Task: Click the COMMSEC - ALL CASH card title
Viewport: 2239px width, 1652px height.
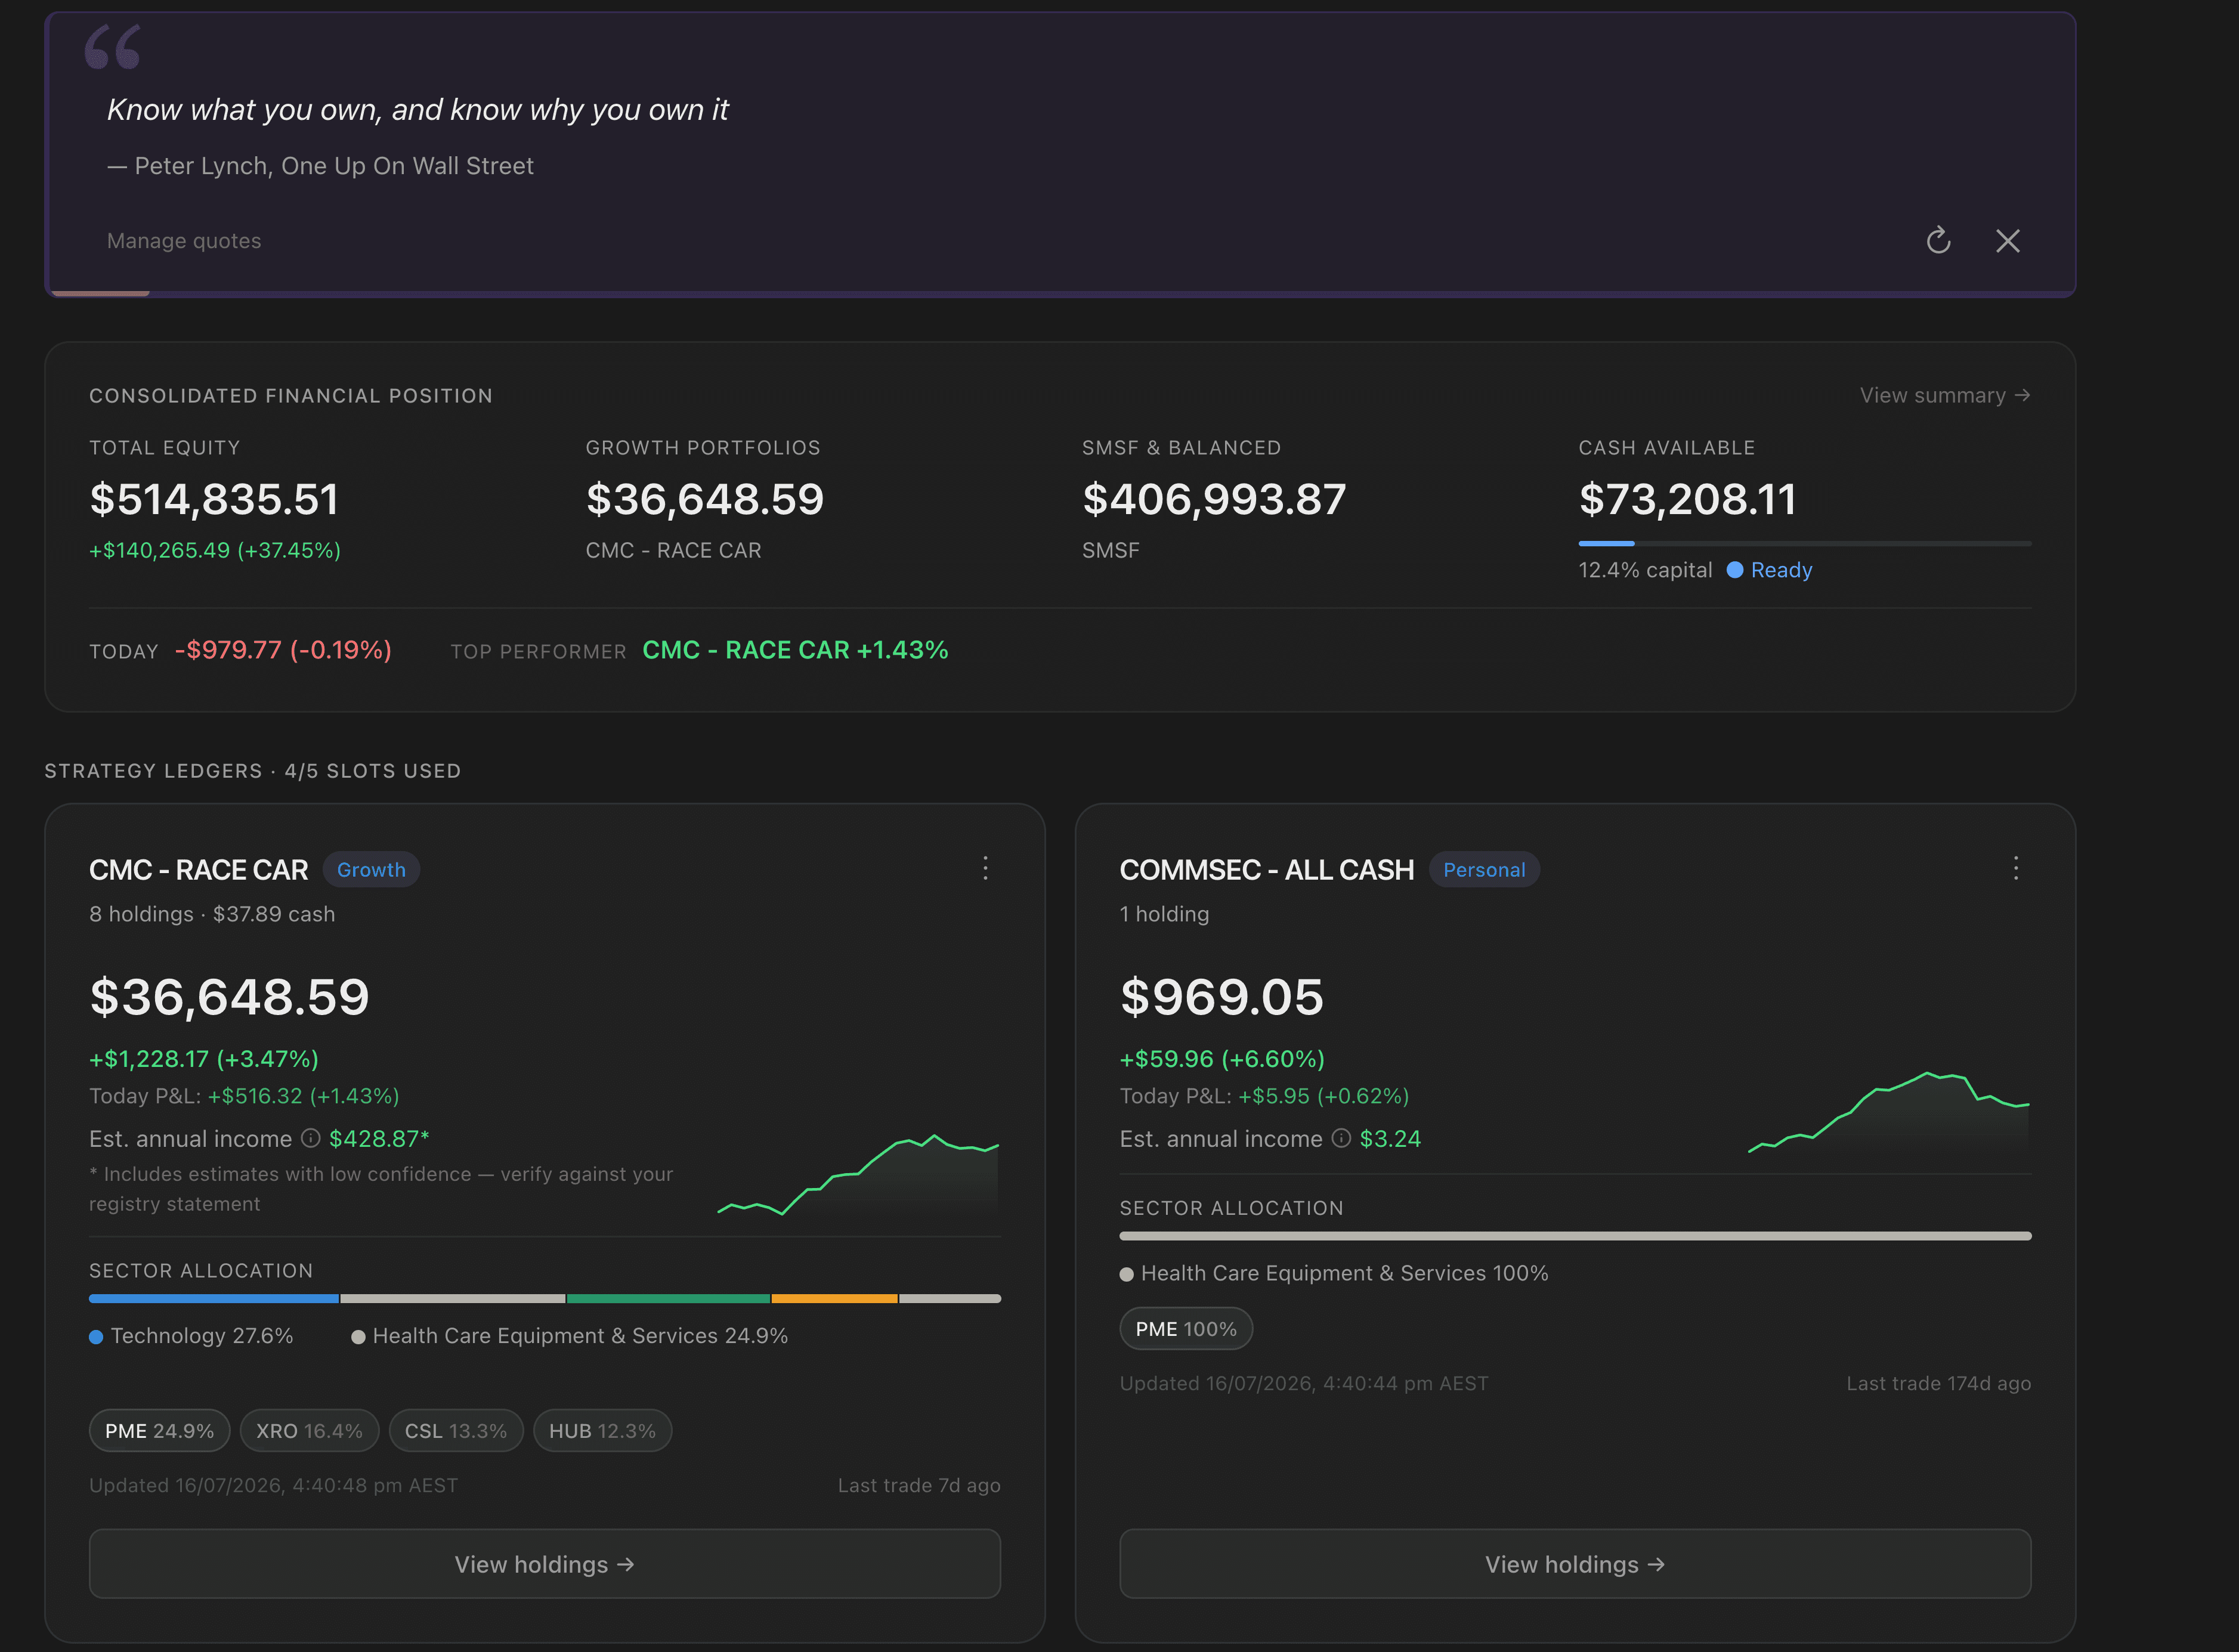Action: [1267, 870]
